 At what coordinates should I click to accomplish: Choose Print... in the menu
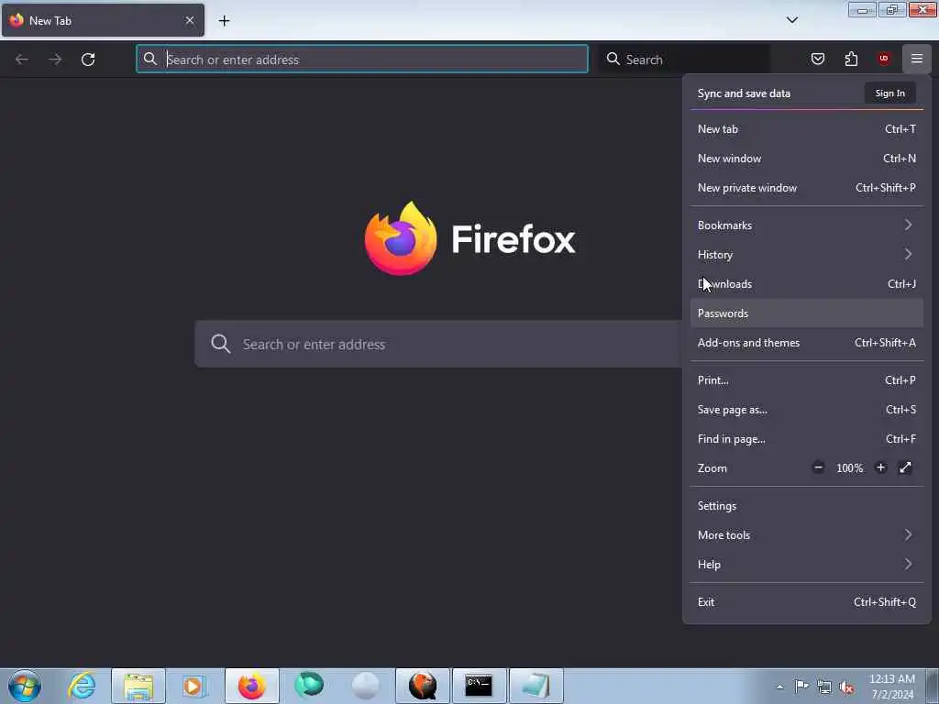pyautogui.click(x=807, y=380)
